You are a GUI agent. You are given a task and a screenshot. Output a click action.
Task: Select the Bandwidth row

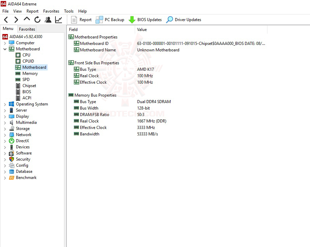point(167,134)
